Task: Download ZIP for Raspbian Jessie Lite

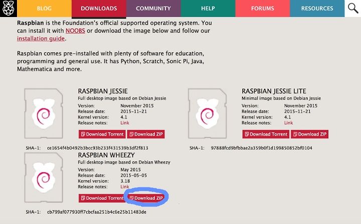Action: click(x=310, y=134)
